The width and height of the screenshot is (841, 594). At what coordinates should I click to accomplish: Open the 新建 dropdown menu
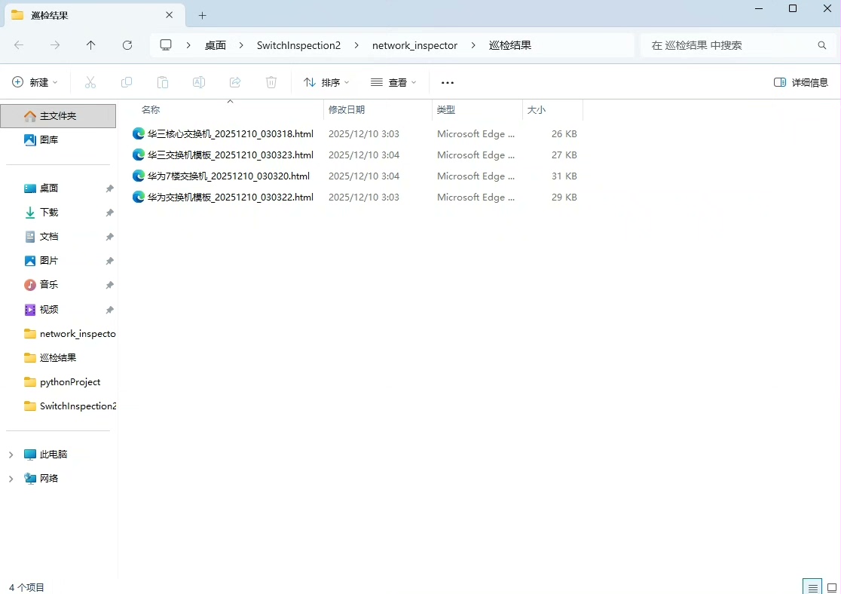35,82
